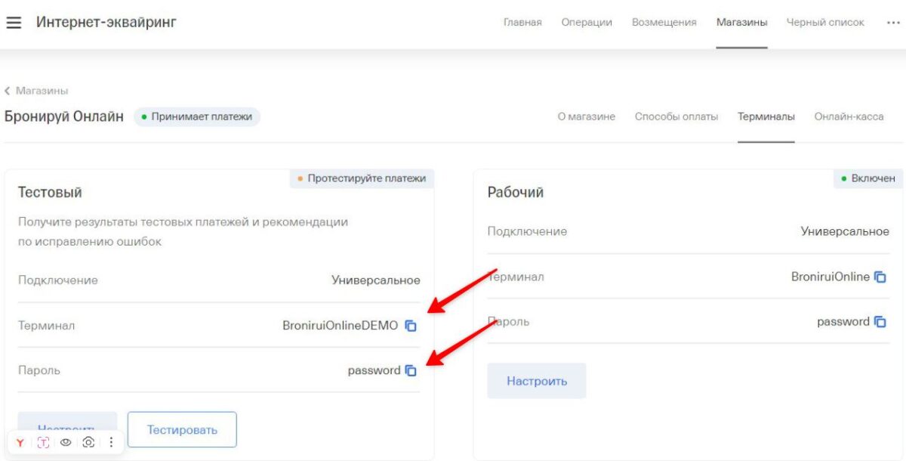Click Универсальное value in Рабочий card

click(x=845, y=231)
